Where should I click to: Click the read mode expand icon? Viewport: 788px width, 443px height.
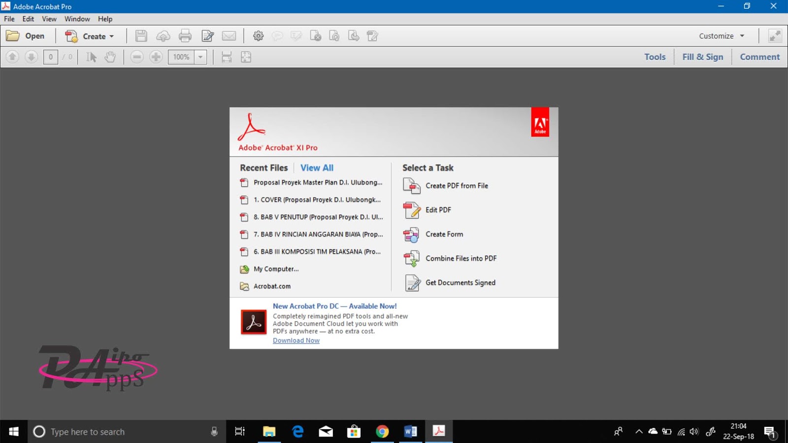coord(775,36)
